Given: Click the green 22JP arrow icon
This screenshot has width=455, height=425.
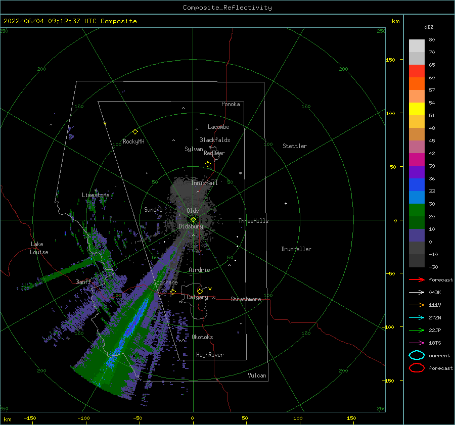Looking at the screenshot, I should (417, 330).
